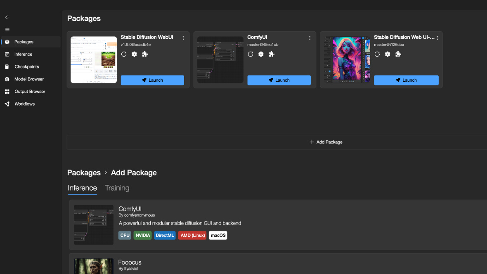The image size is (487, 274).
Task: Open settings gear for ComfyUI package
Action: (x=261, y=54)
